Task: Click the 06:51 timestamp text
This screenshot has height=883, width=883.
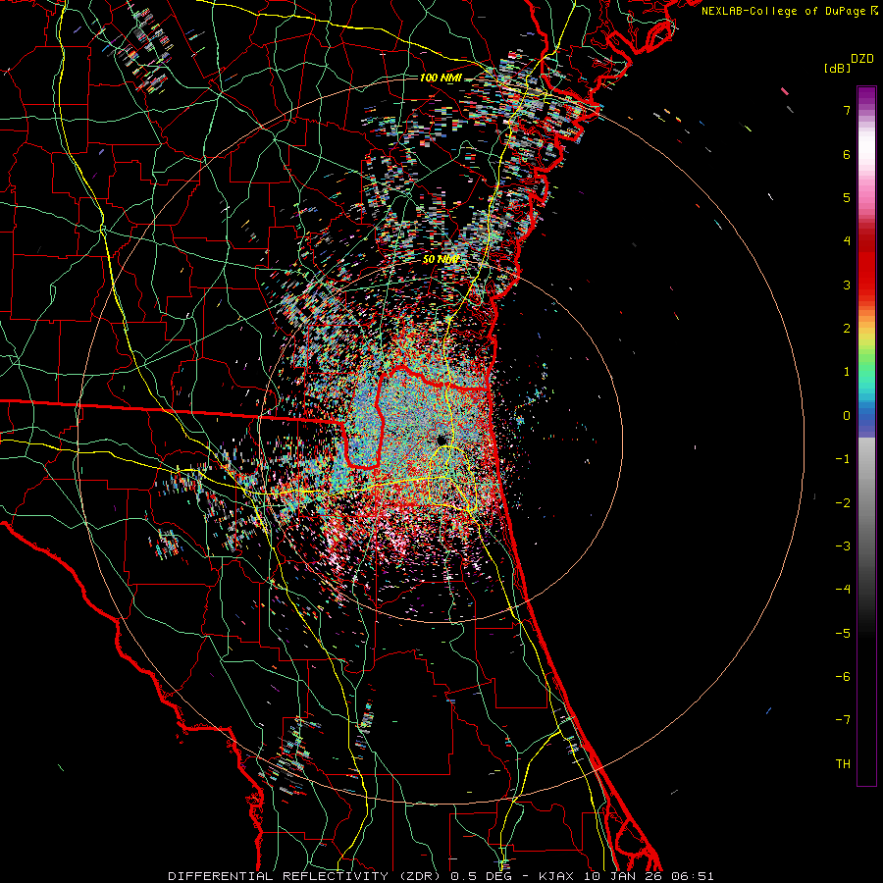Action: coord(695,876)
